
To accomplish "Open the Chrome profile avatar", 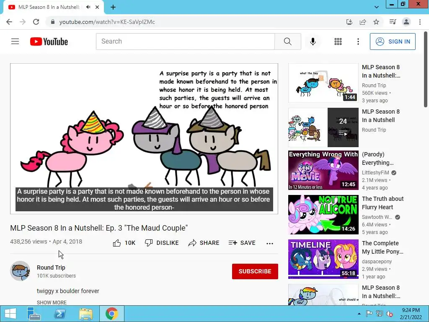I will (406, 22).
